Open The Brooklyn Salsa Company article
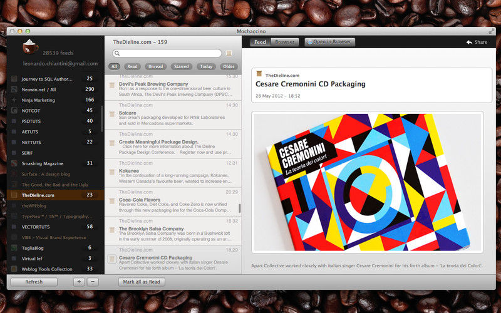501x313 pixels. pos(173,230)
